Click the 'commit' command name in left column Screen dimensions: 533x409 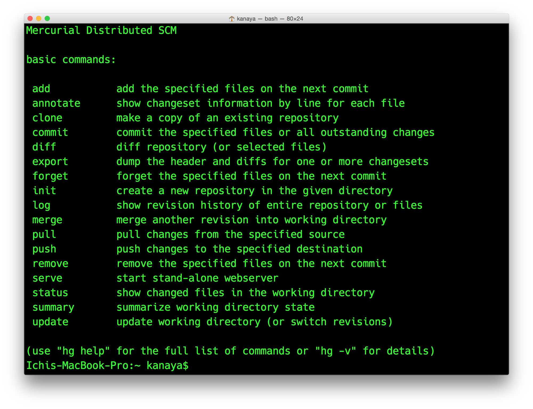50,133
